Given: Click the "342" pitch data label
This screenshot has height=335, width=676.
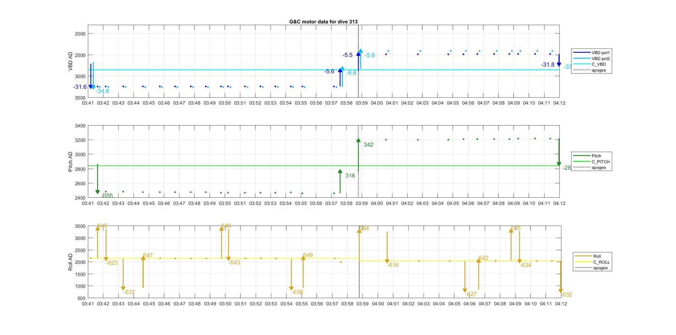Looking at the screenshot, I should [368, 145].
